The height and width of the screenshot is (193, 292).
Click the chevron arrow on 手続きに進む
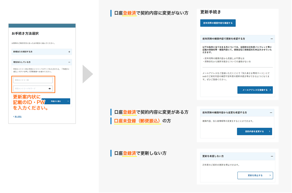[x=68, y=101]
